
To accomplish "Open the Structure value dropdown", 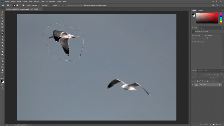I will click(52, 5).
